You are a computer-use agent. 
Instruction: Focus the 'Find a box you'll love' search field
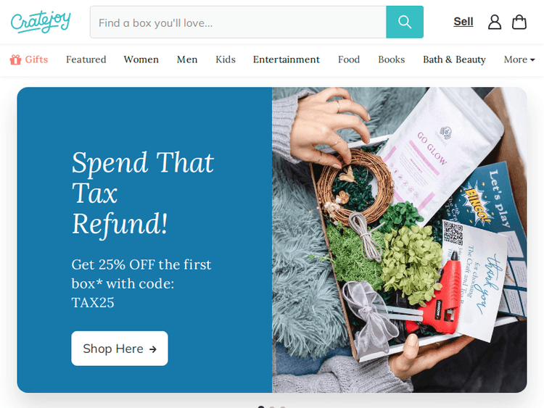click(238, 22)
